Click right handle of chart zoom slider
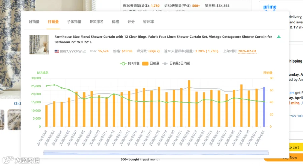Screen dimensions: 303x166 pyautogui.click(x=268, y=153)
